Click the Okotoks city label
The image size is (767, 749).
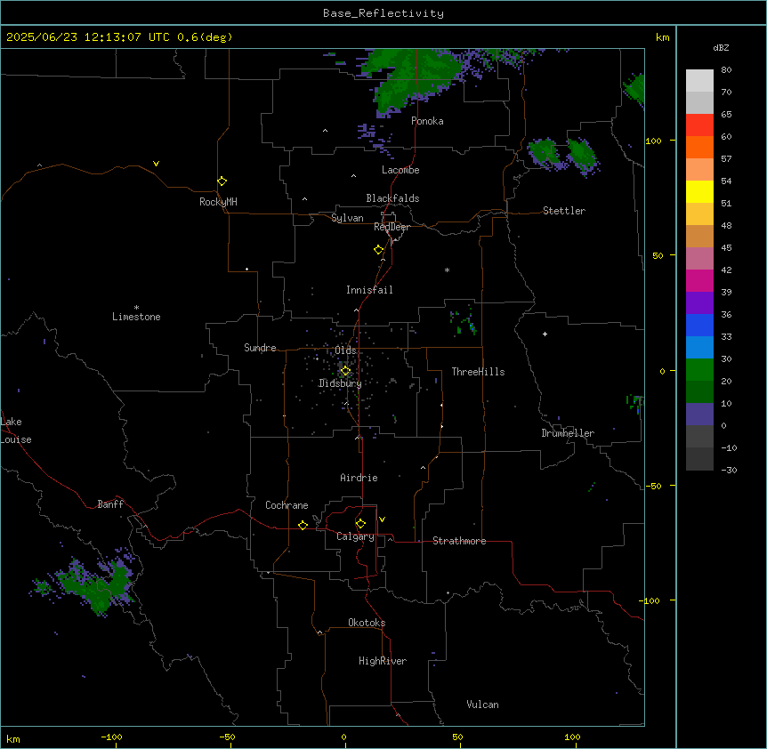click(x=367, y=623)
